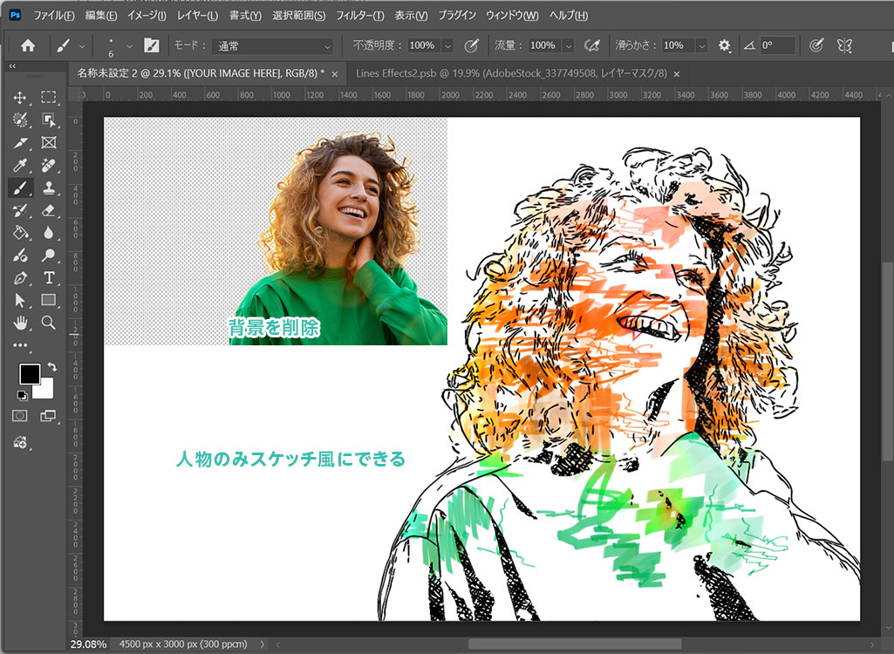Choose the Eyedropper tool

pos(20,165)
